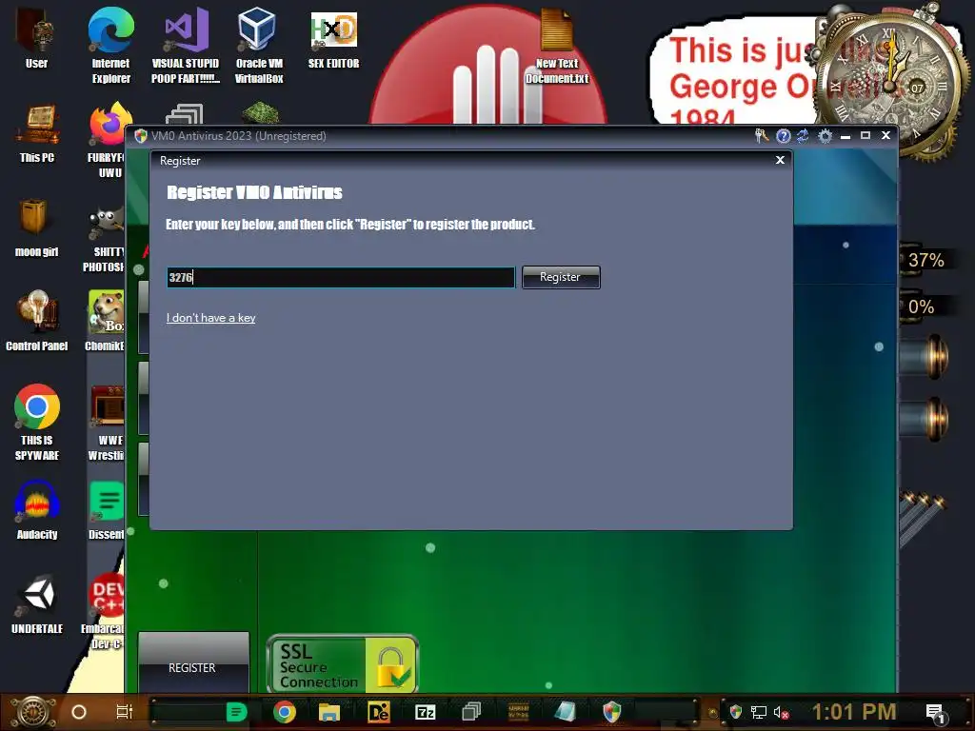Click the 0% meter gadget
The width and height of the screenshot is (975, 731).
click(x=922, y=307)
